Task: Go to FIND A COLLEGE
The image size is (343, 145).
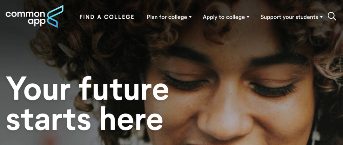Action: (107, 17)
